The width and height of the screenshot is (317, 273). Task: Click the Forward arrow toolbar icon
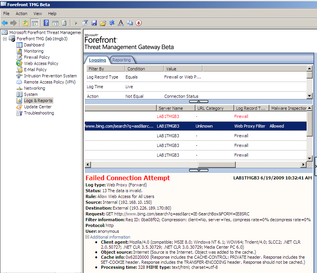[x=13, y=23]
